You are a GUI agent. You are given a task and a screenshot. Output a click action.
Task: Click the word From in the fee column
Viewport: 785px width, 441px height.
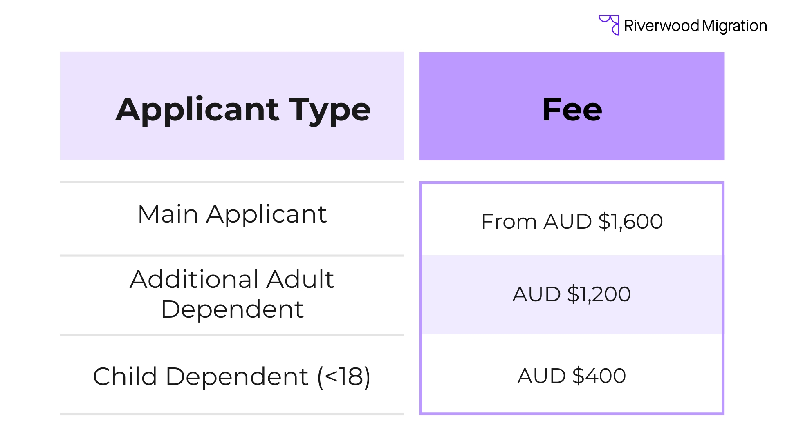coord(509,222)
